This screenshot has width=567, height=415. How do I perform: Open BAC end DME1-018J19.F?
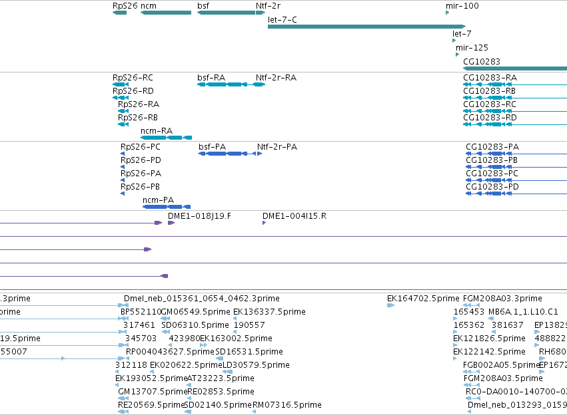coord(199,216)
